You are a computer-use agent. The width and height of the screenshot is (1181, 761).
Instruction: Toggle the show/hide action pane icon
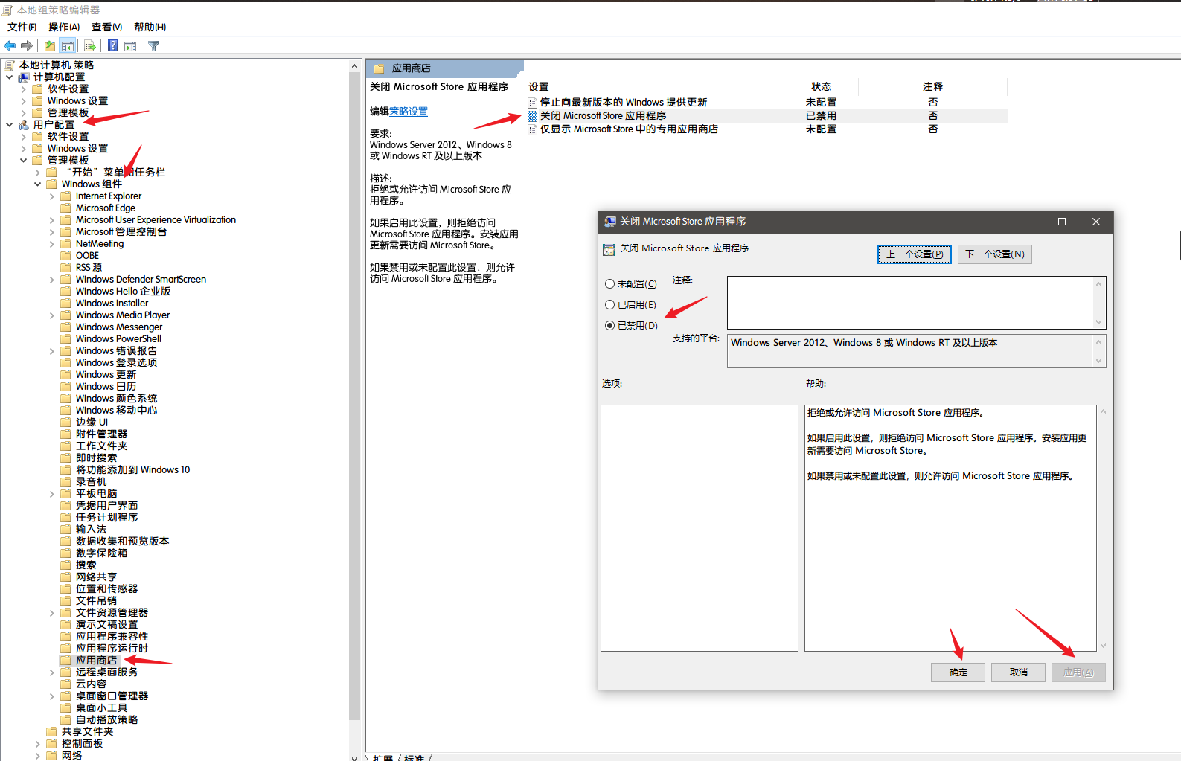[130, 46]
